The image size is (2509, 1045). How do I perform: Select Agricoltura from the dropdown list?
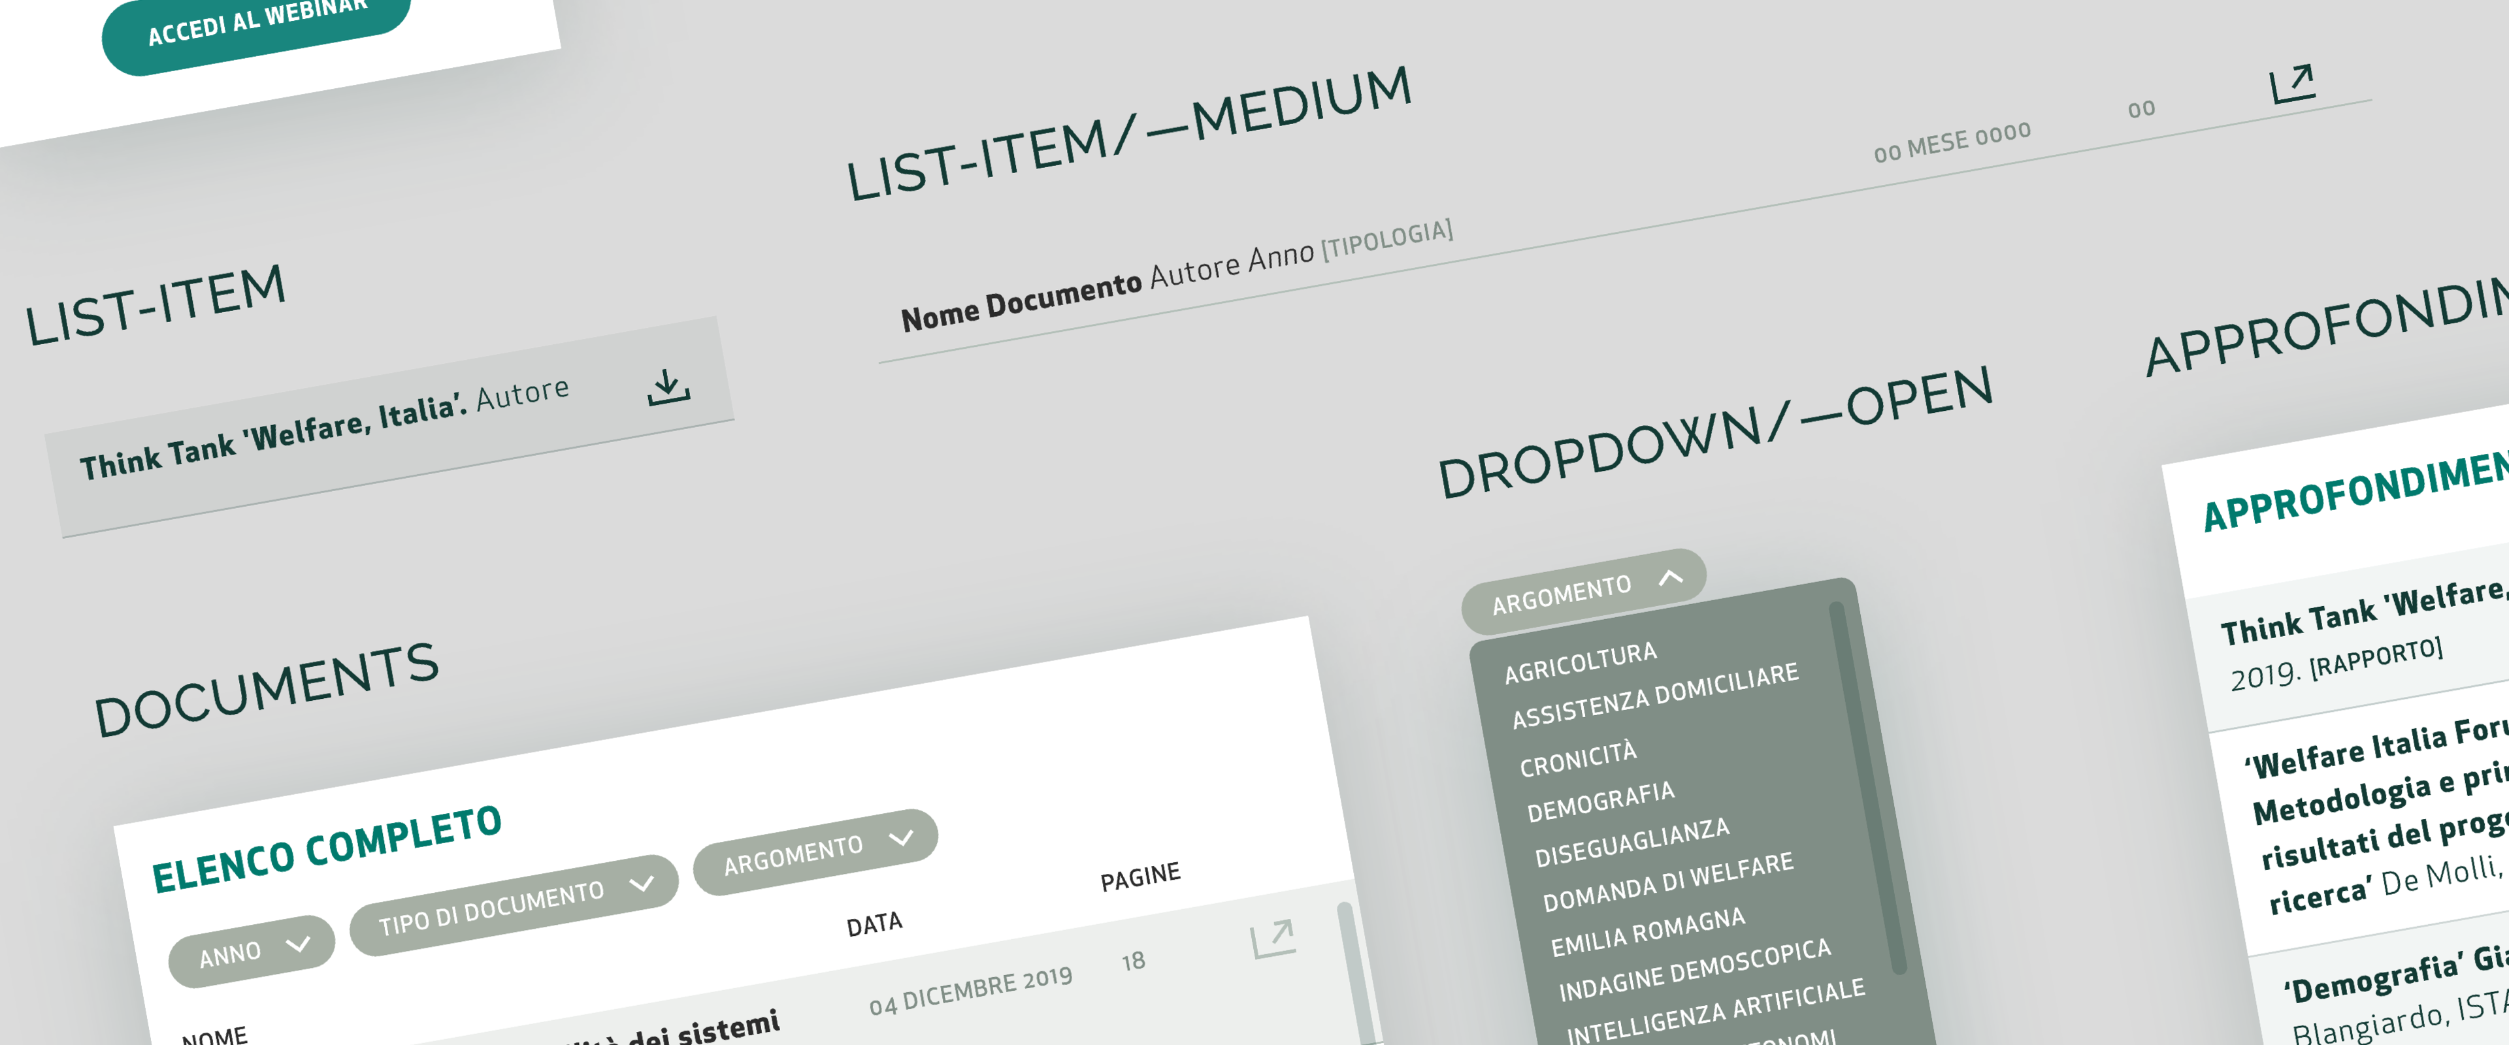click(x=1580, y=662)
